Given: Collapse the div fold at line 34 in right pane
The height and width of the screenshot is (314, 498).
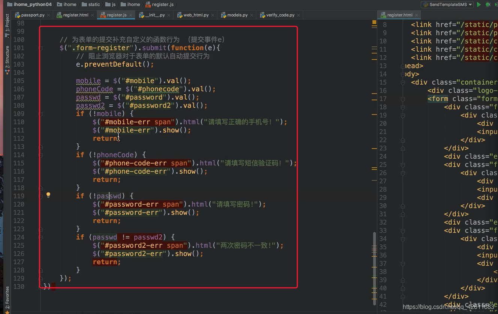Looking at the screenshot, I should click(403, 239).
